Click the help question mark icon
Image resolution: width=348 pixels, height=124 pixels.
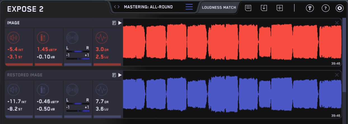pyautogui.click(x=325, y=8)
